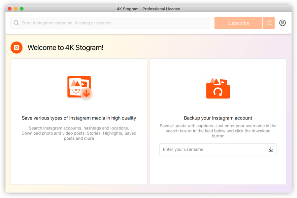The image size is (297, 198).
Task: Close the window with the red button
Action: [10, 9]
